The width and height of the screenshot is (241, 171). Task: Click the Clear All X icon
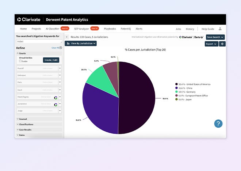click(x=61, y=48)
